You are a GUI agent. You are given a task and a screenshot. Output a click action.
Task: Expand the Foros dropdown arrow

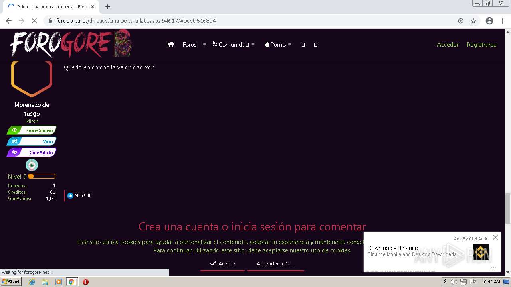204,45
